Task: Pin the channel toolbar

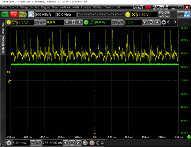Action: coord(174,22)
